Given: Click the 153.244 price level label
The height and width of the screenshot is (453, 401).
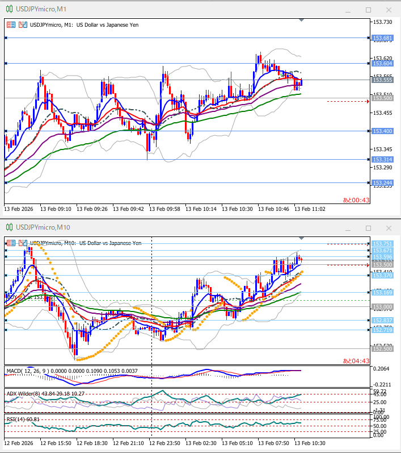Looking at the screenshot, I should 382,182.
